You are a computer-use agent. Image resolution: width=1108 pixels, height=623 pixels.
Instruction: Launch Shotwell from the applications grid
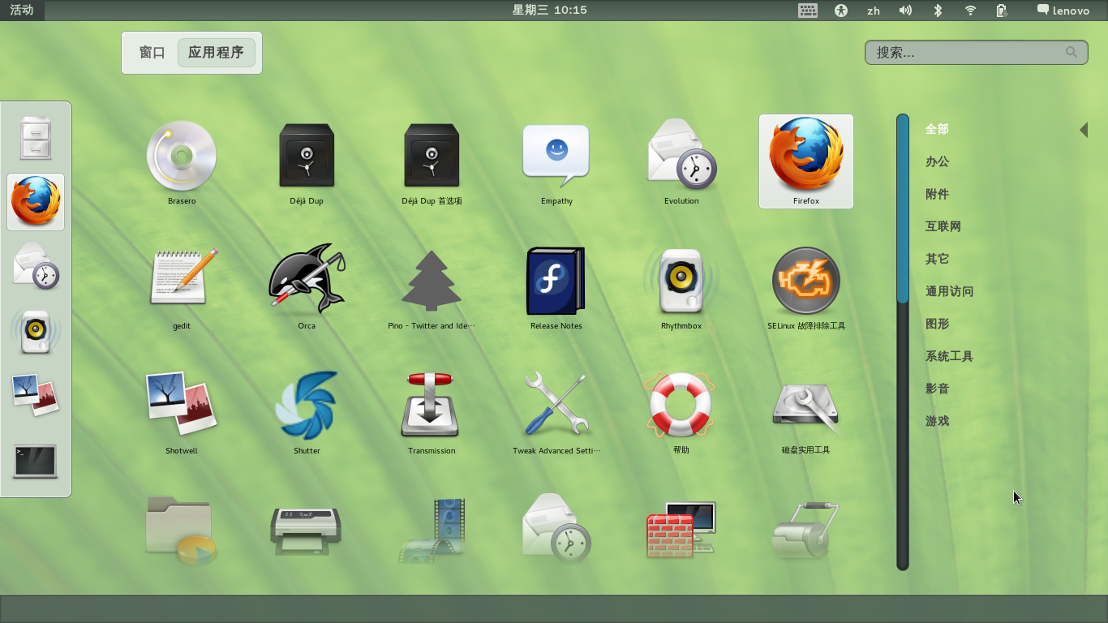click(x=182, y=411)
